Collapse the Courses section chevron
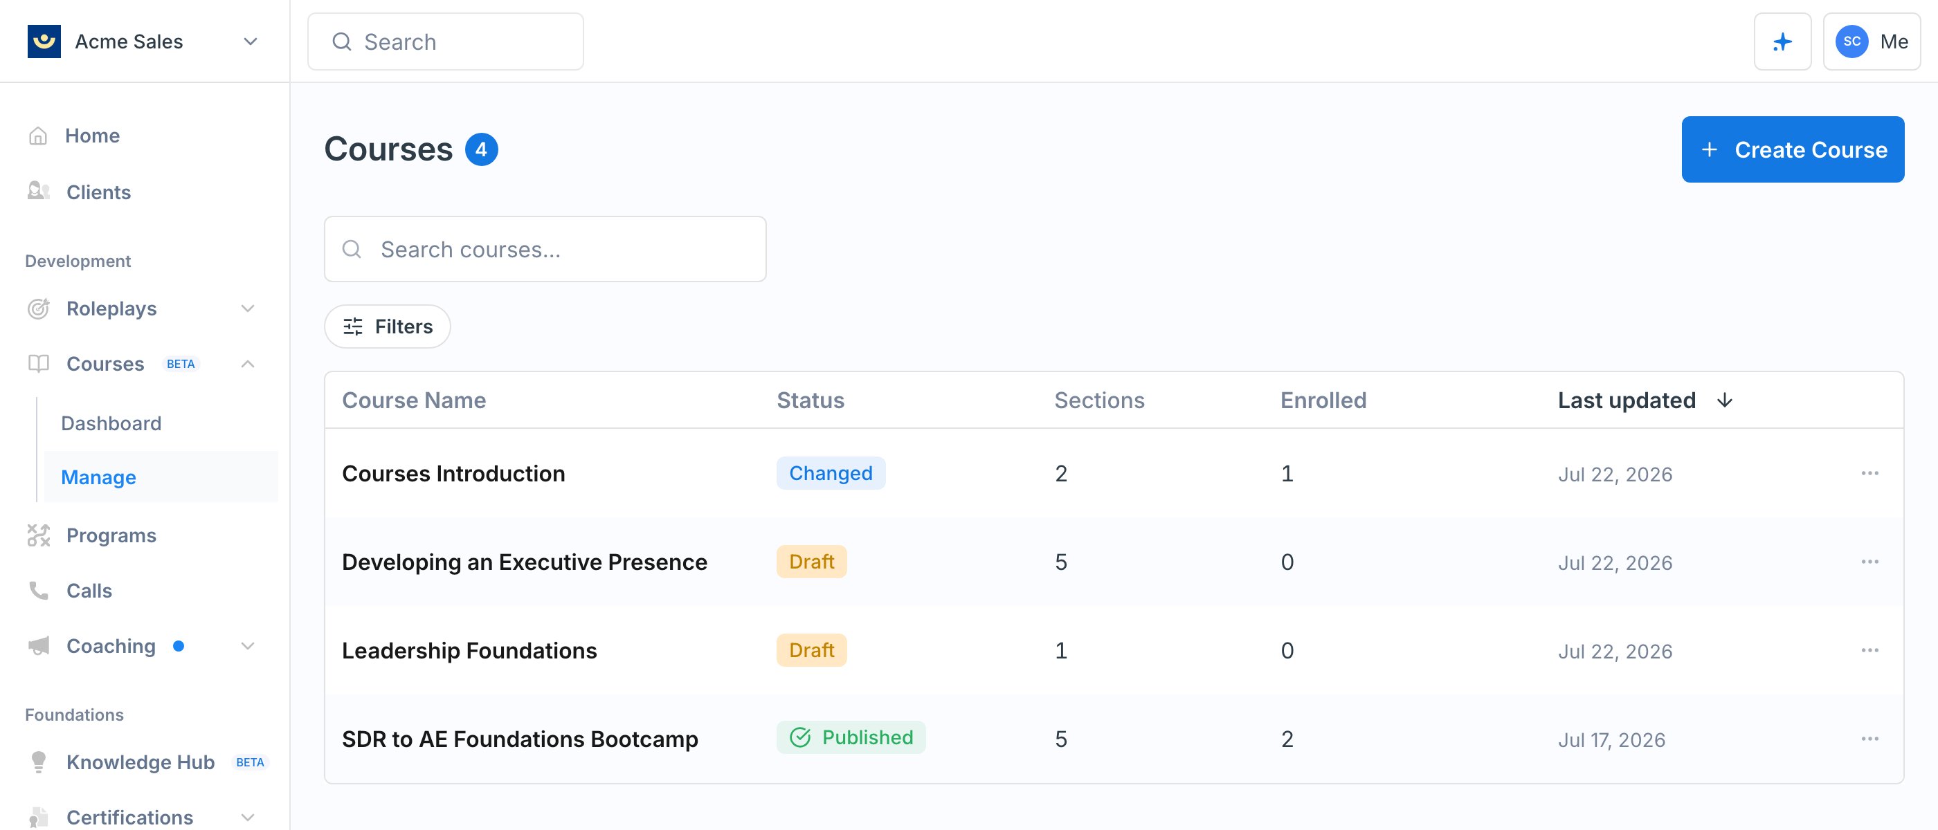The image size is (1938, 830). tap(248, 364)
